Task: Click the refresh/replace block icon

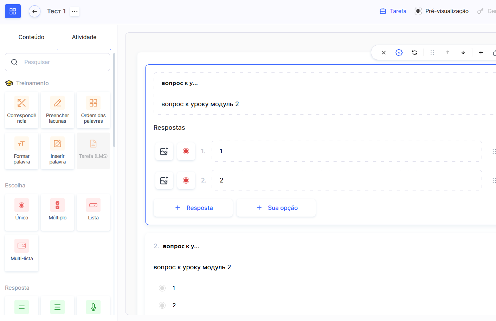Action: tap(415, 52)
